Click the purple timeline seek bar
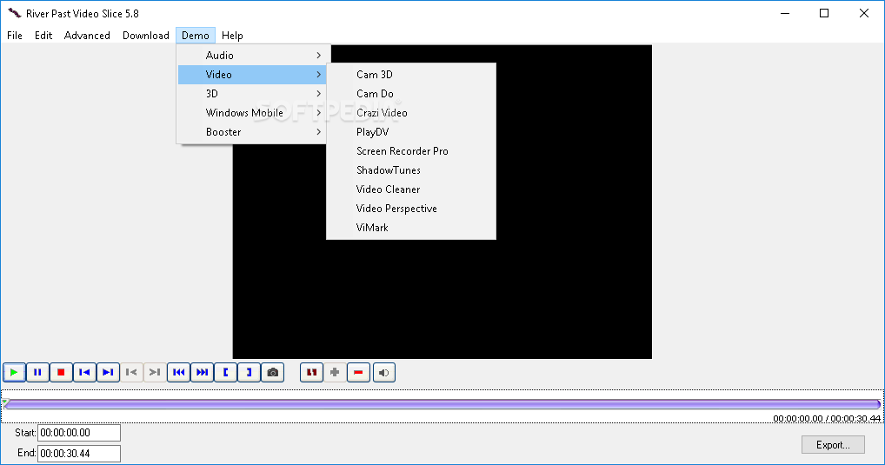This screenshot has height=465, width=885. click(x=442, y=404)
